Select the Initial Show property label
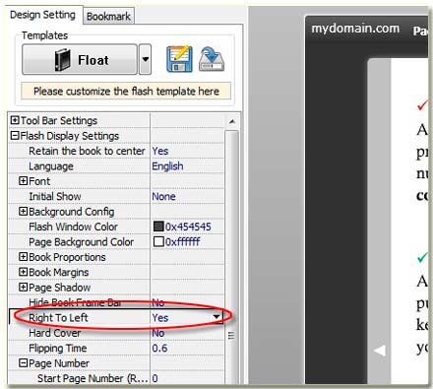The image size is (433, 389). 55,196
